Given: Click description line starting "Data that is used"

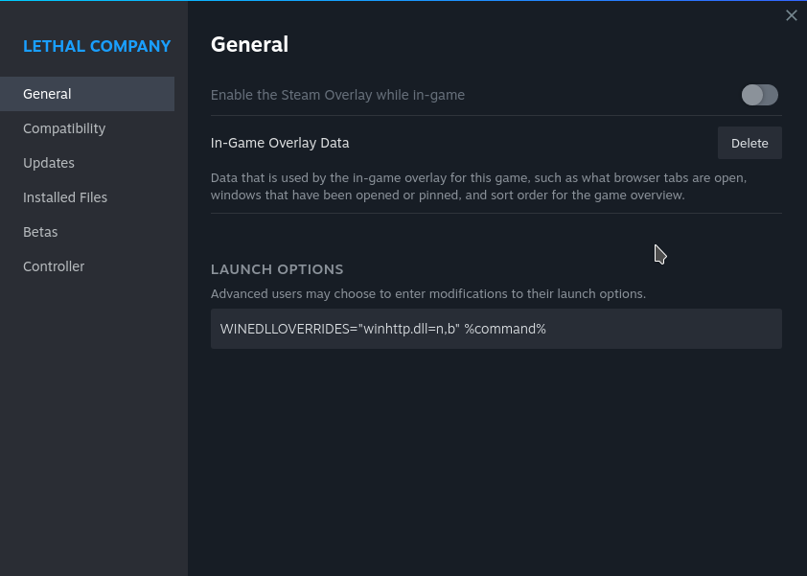Looking at the screenshot, I should click(x=478, y=178).
